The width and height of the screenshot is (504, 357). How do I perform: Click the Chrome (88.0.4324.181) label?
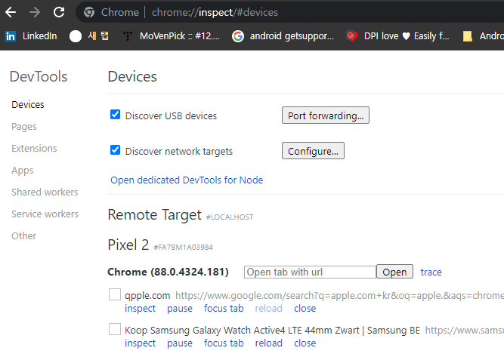tap(168, 272)
